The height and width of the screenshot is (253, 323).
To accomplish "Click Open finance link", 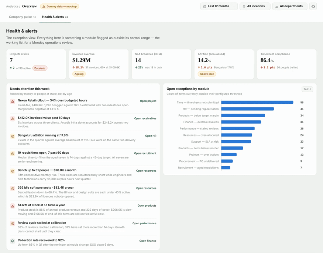I will pos(148,241).
